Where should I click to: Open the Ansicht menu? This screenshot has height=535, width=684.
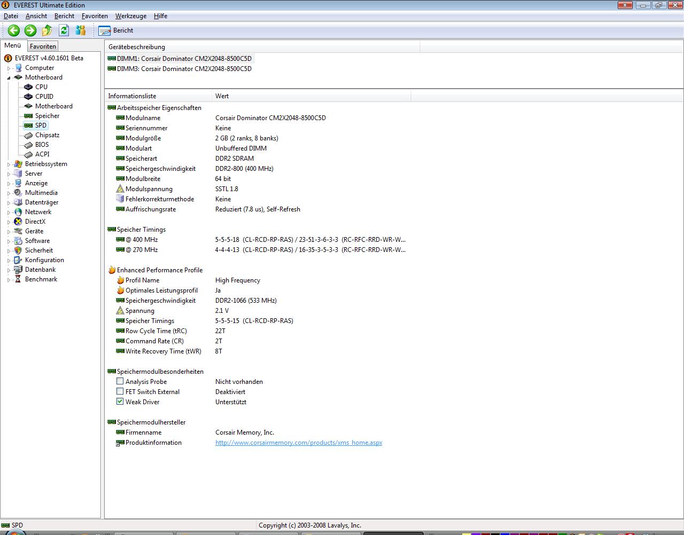(x=36, y=16)
